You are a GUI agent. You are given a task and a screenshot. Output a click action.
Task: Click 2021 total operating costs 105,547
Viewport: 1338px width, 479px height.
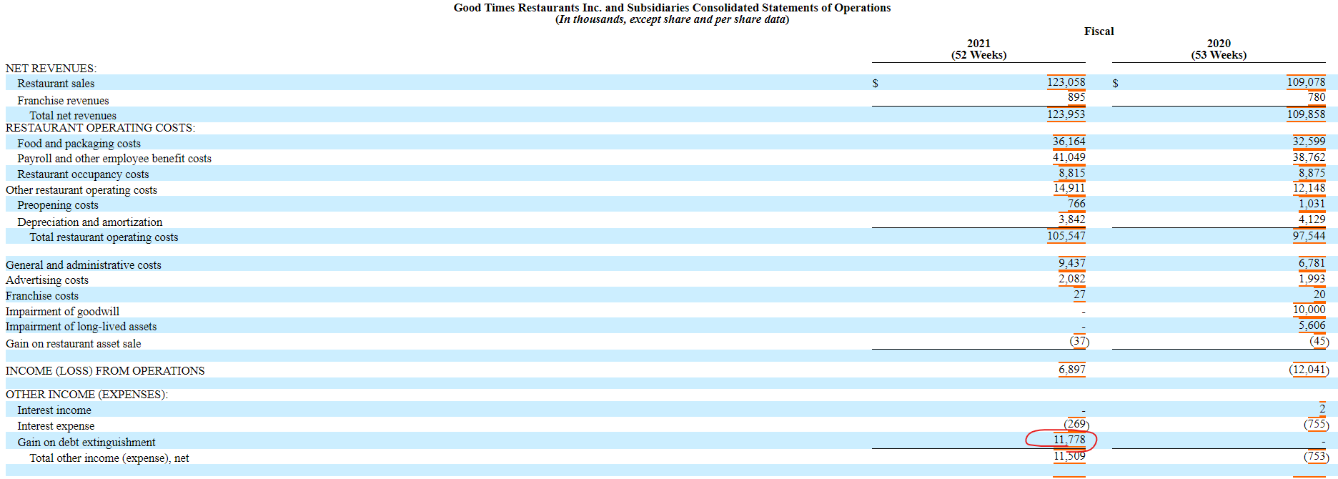click(1066, 236)
